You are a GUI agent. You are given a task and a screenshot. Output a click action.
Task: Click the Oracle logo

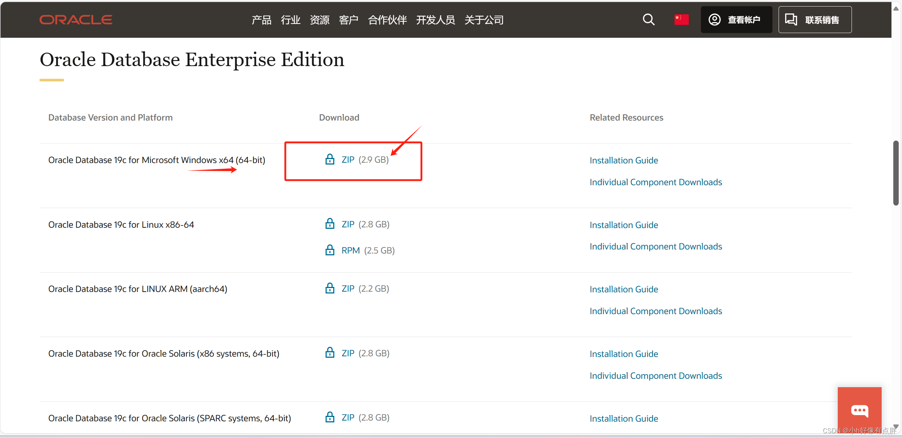pyautogui.click(x=75, y=20)
